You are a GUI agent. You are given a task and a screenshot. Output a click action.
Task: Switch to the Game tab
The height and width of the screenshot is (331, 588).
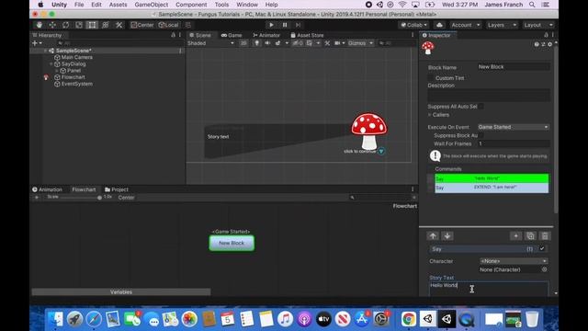[232, 35]
